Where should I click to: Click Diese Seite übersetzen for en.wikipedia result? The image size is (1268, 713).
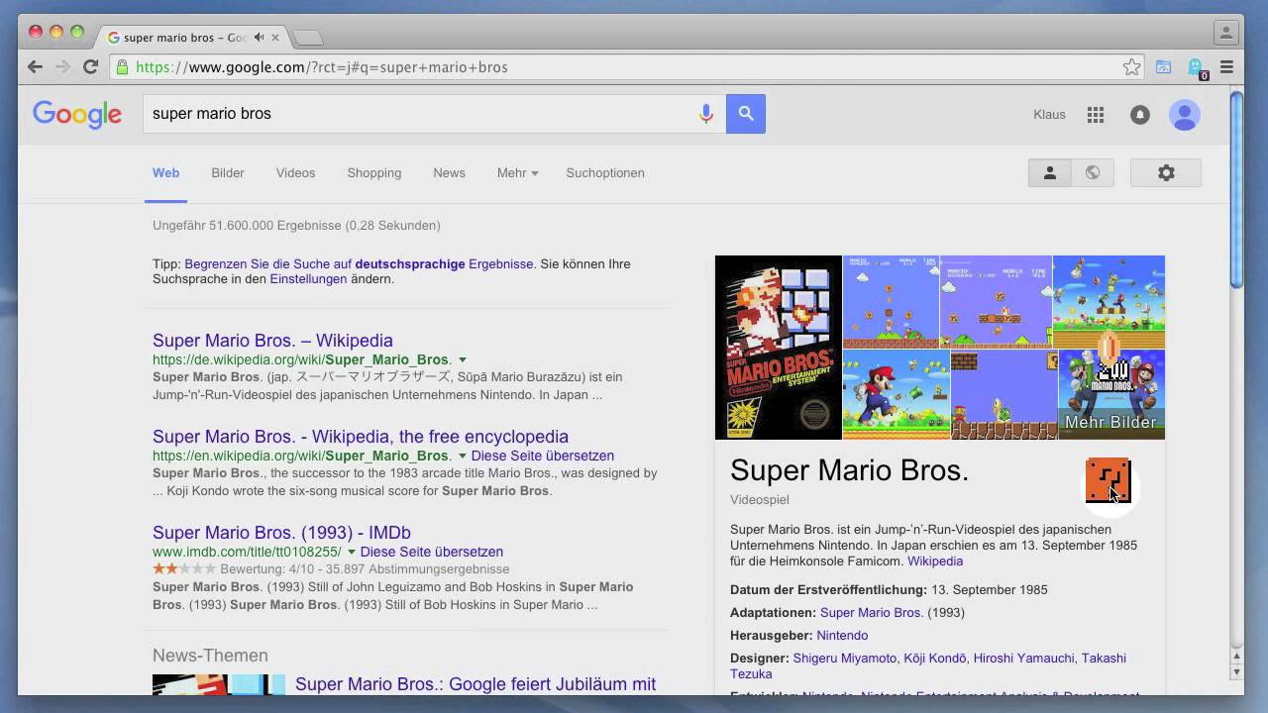pyautogui.click(x=543, y=456)
